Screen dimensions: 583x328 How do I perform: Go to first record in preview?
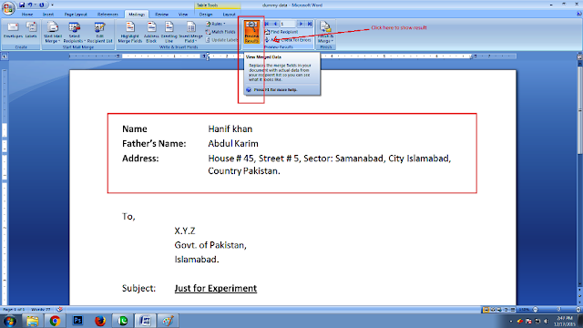(267, 24)
